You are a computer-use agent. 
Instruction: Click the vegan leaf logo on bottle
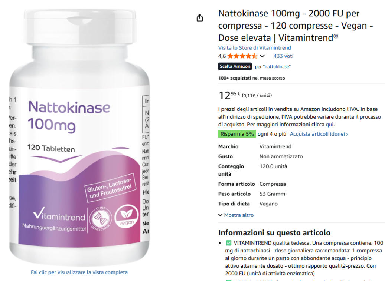pyautogui.click(x=126, y=216)
